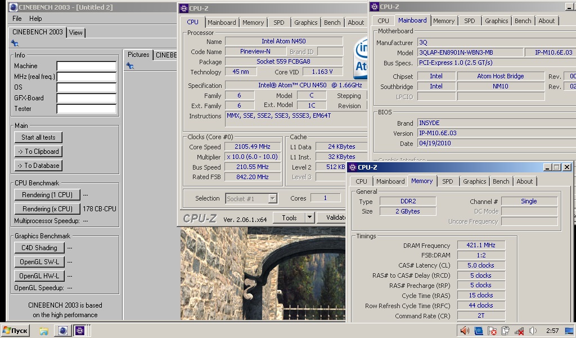The image size is (576, 338).
Task: Run the OpenGL HW-L benchmark
Action: tap(39, 276)
